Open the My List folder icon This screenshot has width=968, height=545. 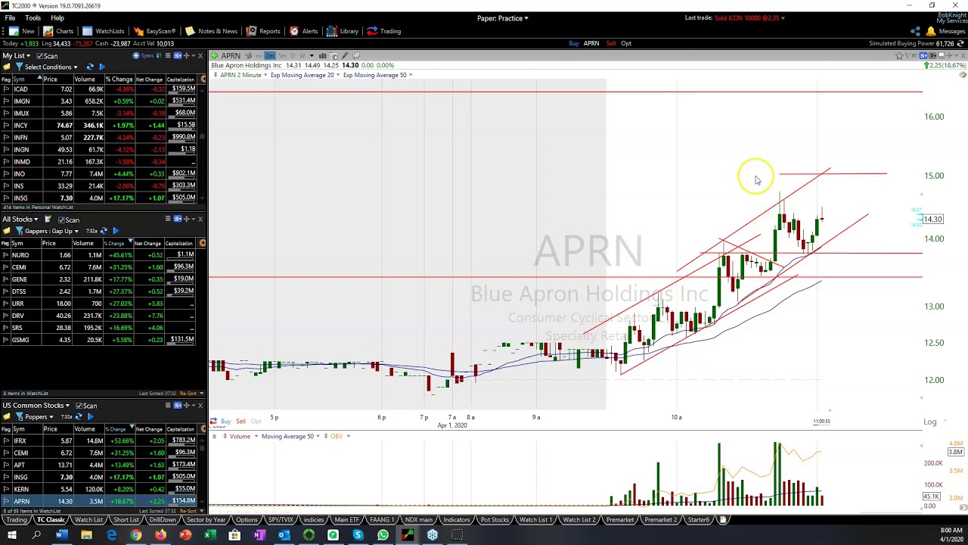(6, 67)
